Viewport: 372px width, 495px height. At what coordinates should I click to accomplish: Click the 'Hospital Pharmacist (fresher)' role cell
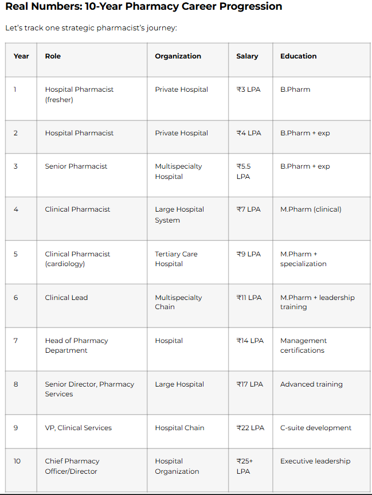pyautogui.click(x=79, y=95)
